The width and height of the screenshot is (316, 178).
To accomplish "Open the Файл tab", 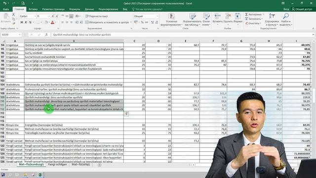I will [6, 9].
